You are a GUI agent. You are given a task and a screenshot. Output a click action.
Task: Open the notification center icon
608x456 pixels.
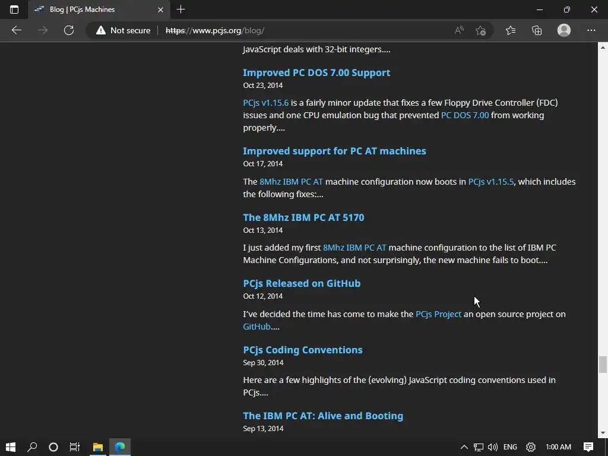[x=588, y=447]
